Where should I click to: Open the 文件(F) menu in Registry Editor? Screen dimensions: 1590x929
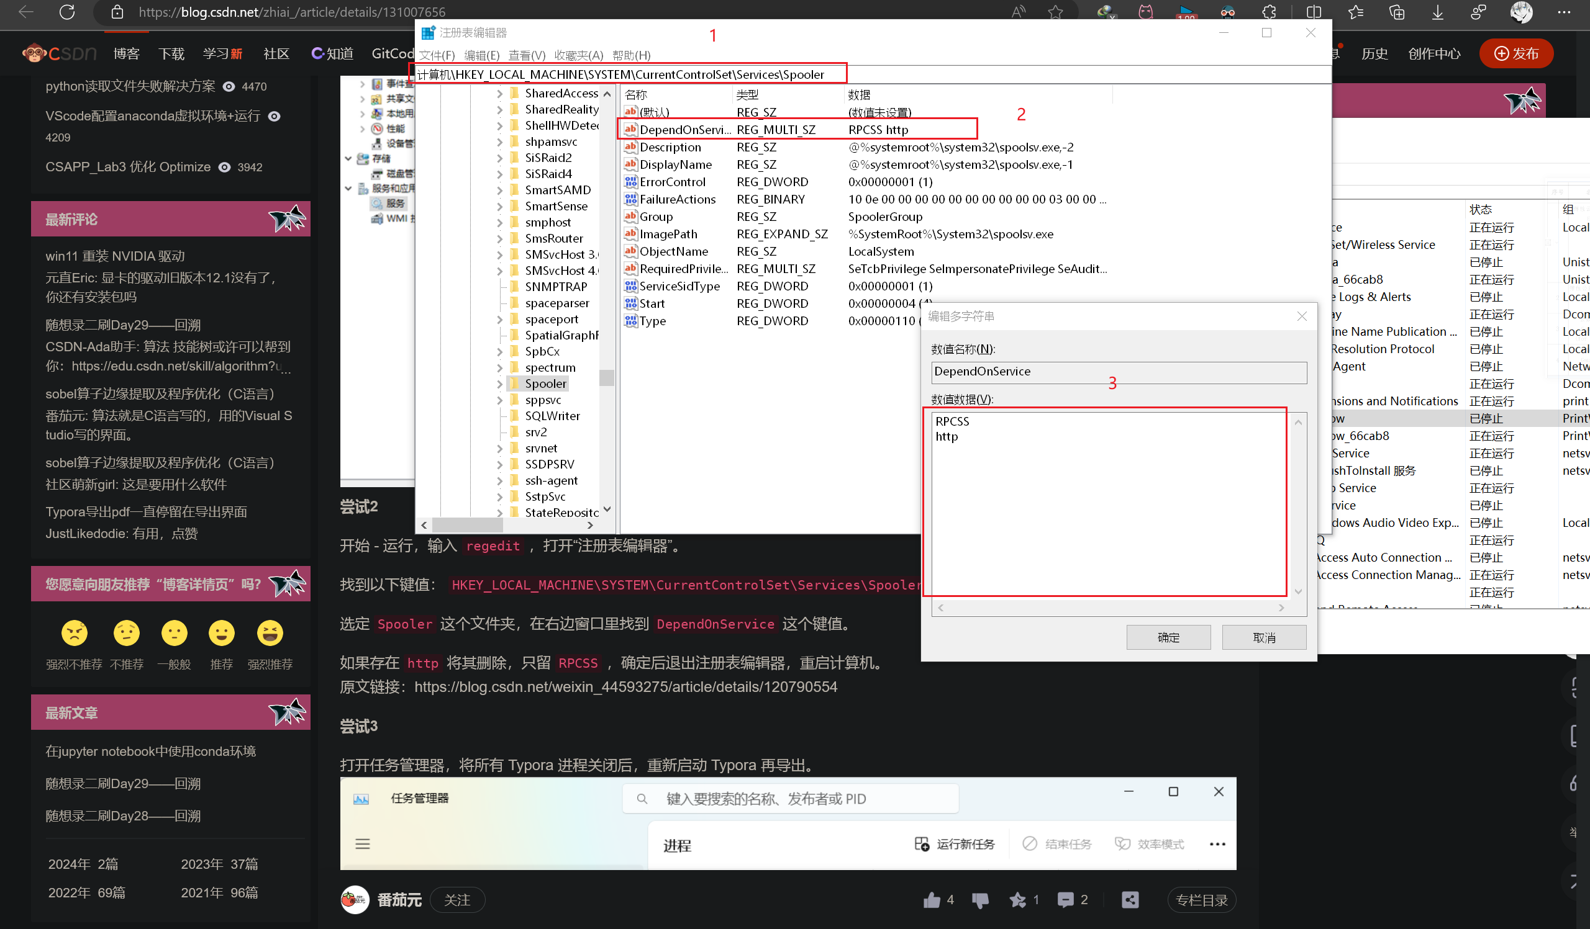tap(437, 55)
